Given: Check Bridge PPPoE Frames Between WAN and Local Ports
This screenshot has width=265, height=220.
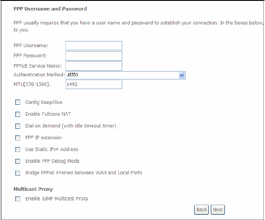Looking at the screenshot, I should coord(17,173).
